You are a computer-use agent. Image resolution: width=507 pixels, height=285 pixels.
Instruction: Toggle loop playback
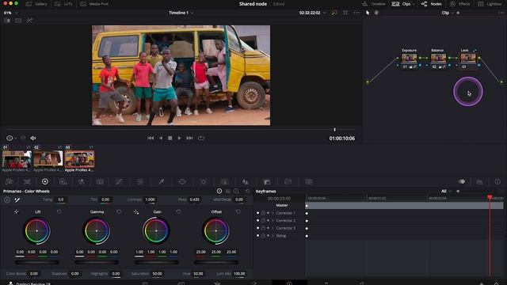tap(201, 138)
